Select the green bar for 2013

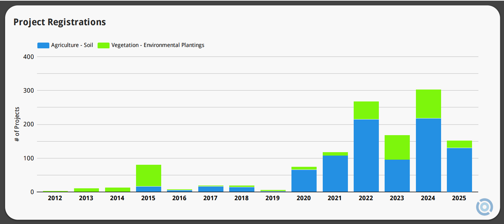pyautogui.click(x=86, y=190)
